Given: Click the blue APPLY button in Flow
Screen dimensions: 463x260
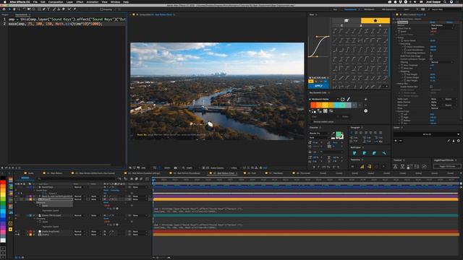Looking at the screenshot, I should click(318, 86).
